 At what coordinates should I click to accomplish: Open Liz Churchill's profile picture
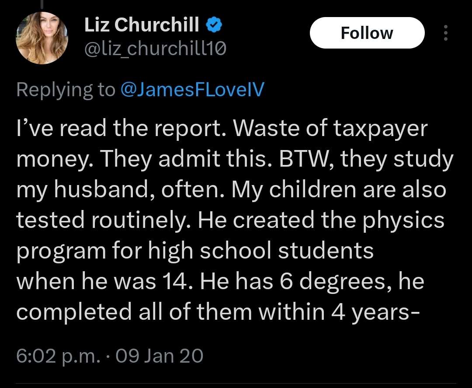[x=42, y=38]
